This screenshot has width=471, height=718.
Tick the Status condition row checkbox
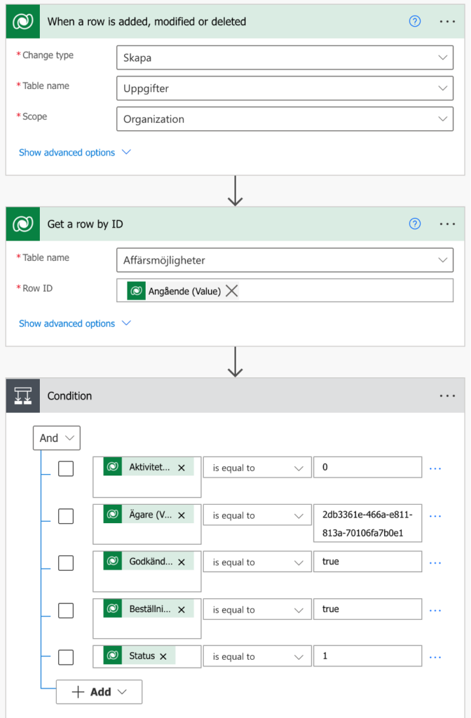click(66, 657)
